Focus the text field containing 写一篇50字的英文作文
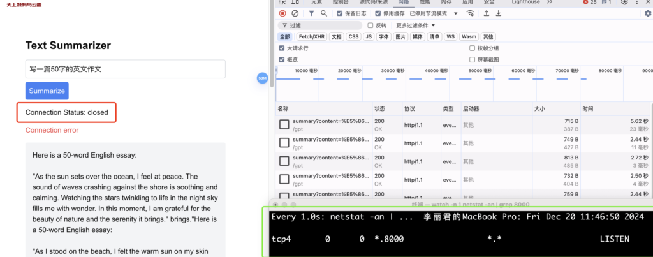653x257 pixels. pyautogui.click(x=126, y=69)
